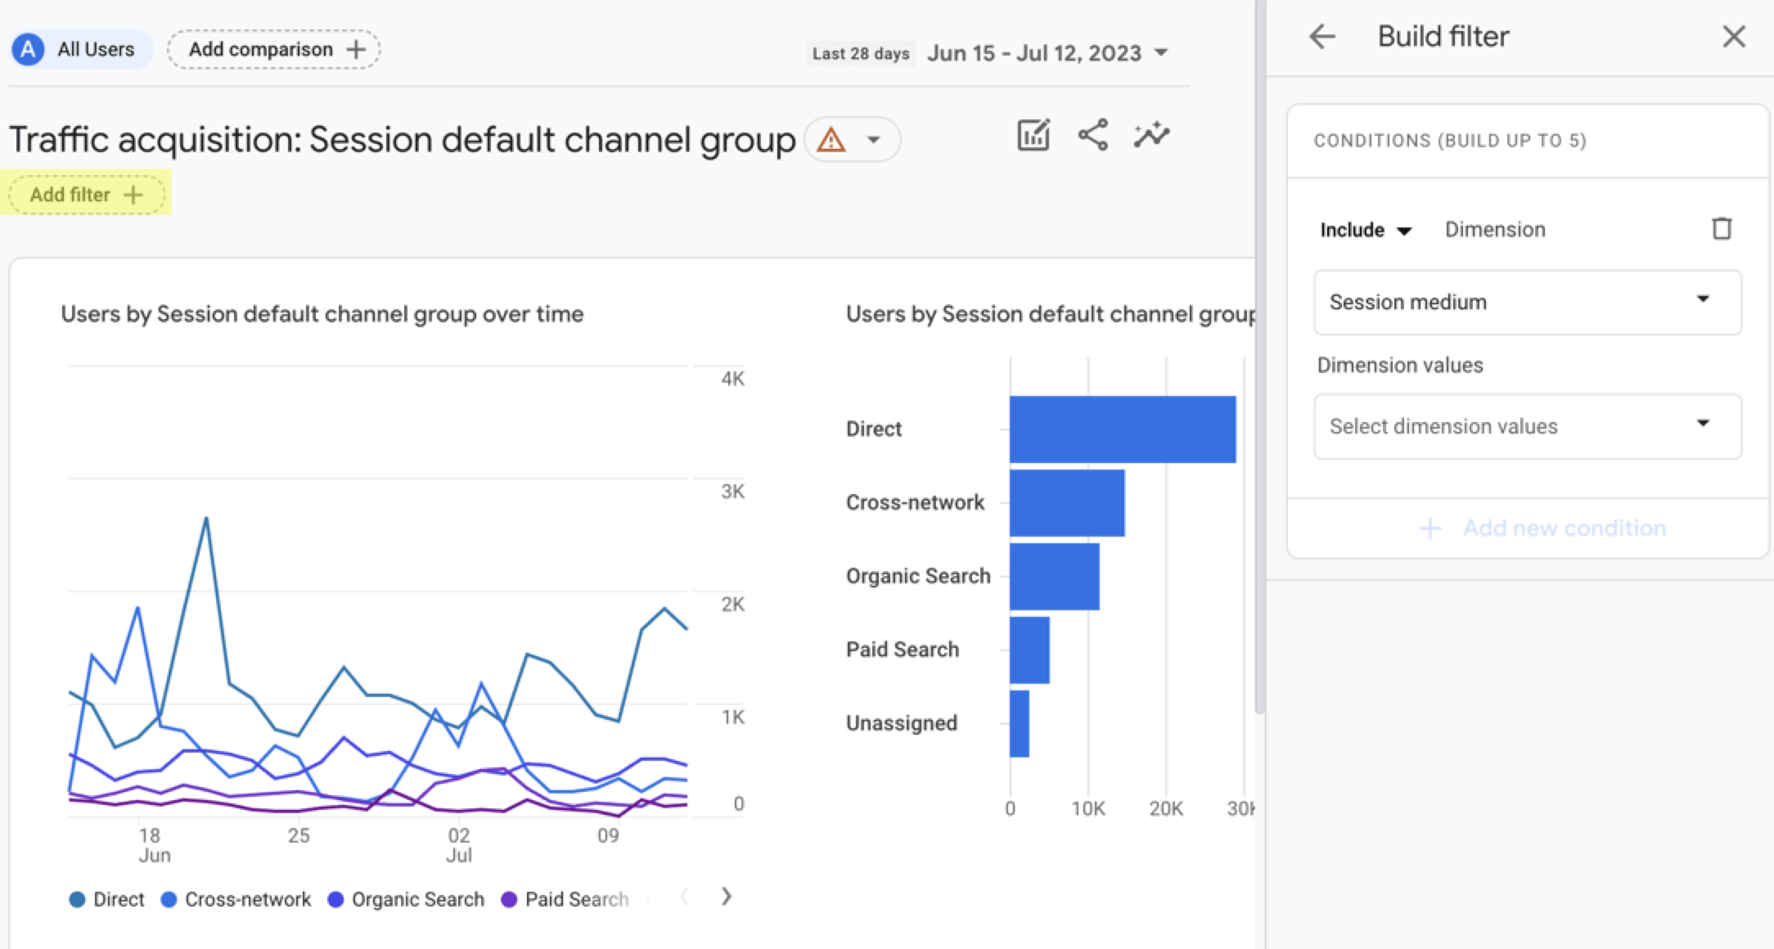Click the Add filter button
The height and width of the screenshot is (949, 1774).
87,195
